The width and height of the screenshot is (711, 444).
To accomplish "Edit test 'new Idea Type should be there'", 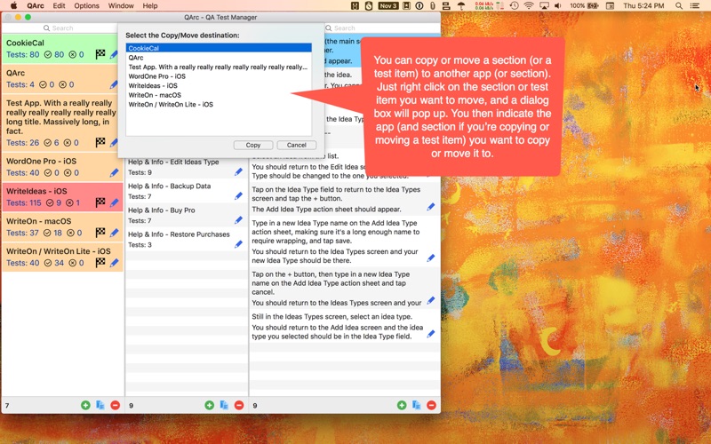I will pos(431,258).
